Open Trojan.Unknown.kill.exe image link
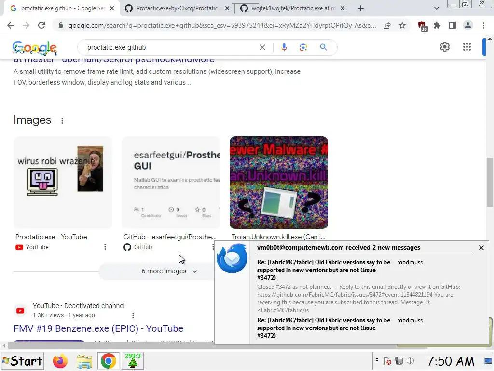 point(278,237)
